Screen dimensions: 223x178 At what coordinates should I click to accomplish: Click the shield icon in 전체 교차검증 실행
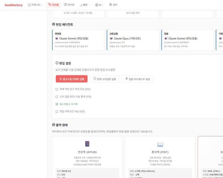click(x=95, y=79)
